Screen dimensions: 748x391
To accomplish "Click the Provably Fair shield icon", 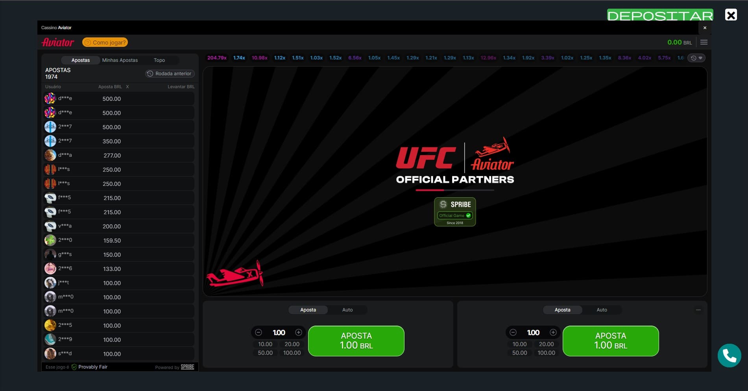I will coord(74,367).
